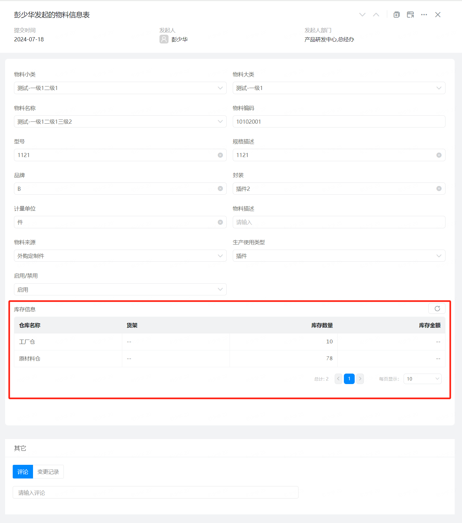The height and width of the screenshot is (523, 462).
Task: Click the form title 彭少华发起的物料信息表
Action: (x=52, y=15)
